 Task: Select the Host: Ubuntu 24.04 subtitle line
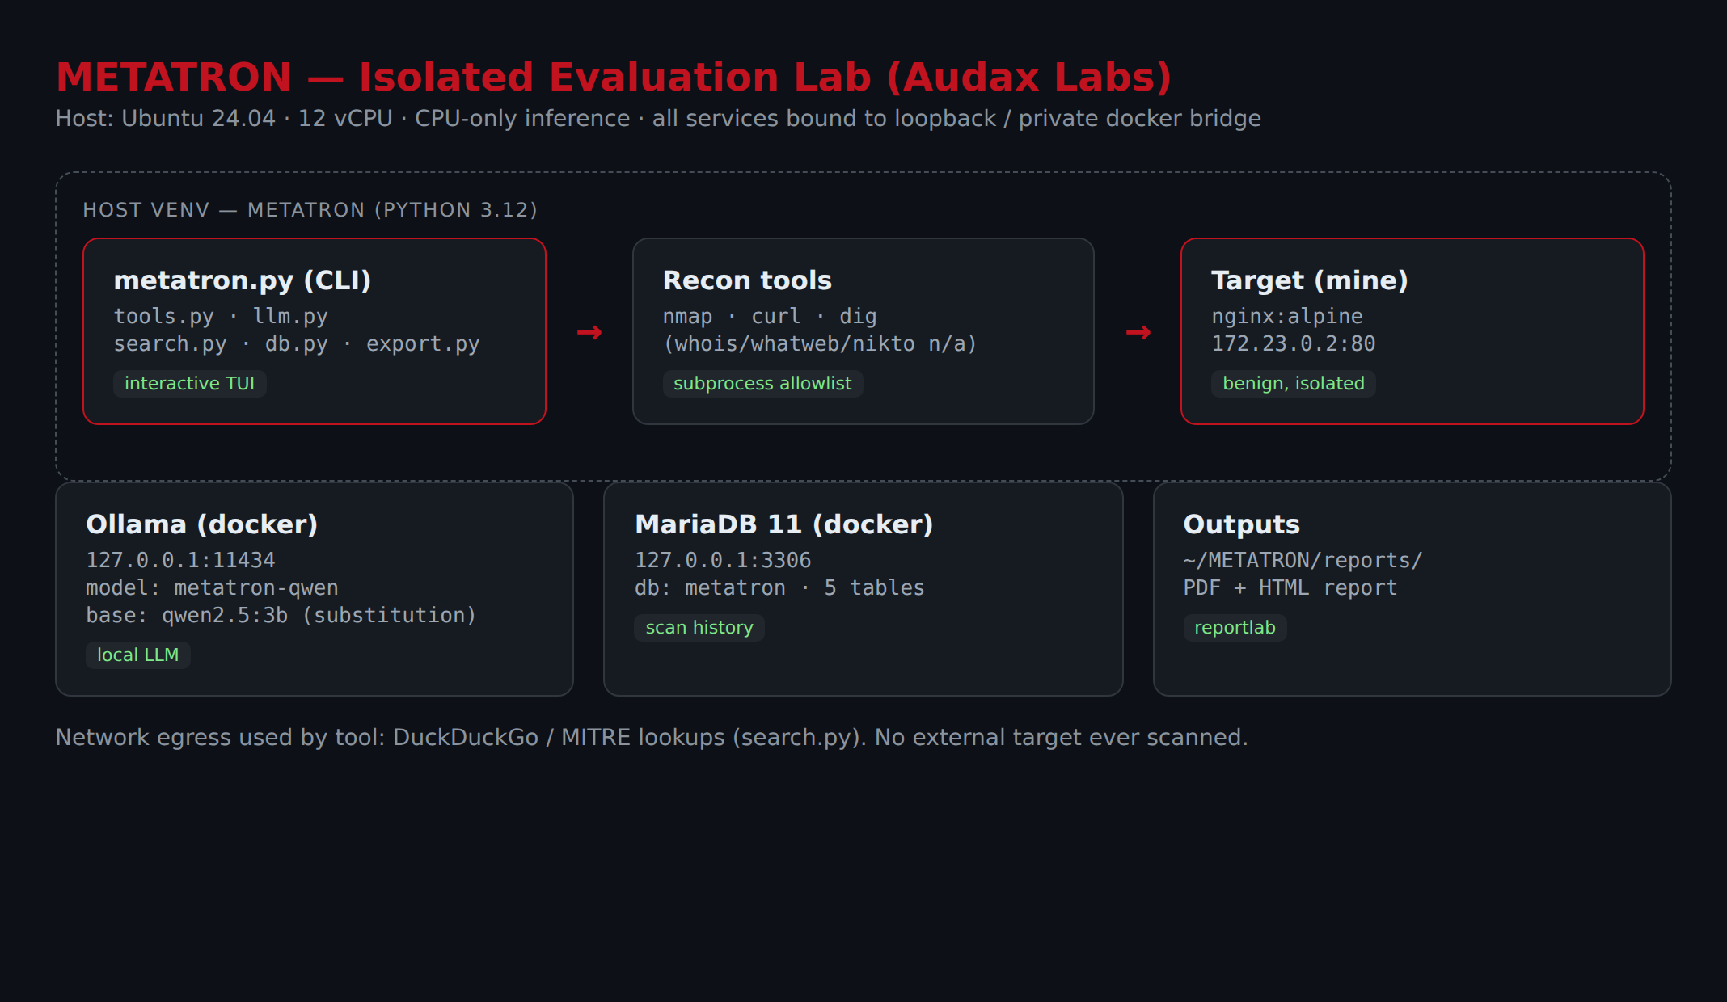tap(658, 119)
